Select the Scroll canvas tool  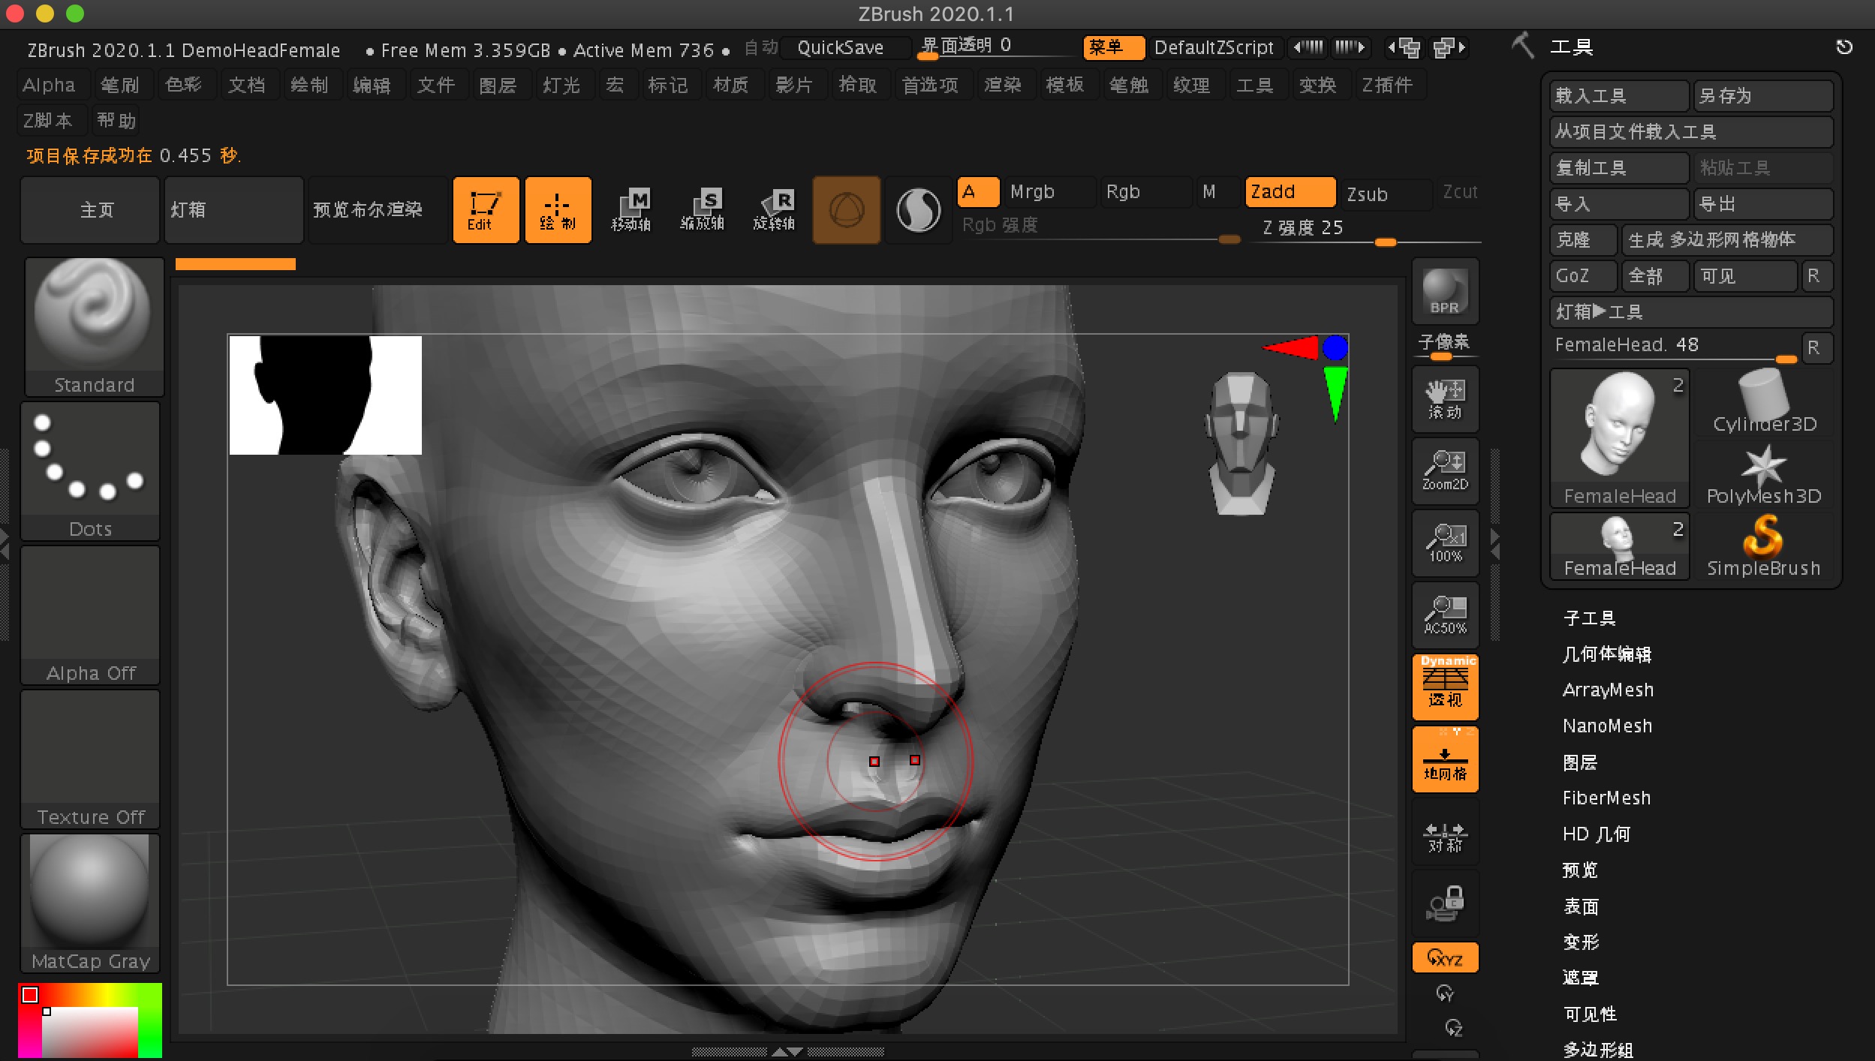pos(1445,399)
